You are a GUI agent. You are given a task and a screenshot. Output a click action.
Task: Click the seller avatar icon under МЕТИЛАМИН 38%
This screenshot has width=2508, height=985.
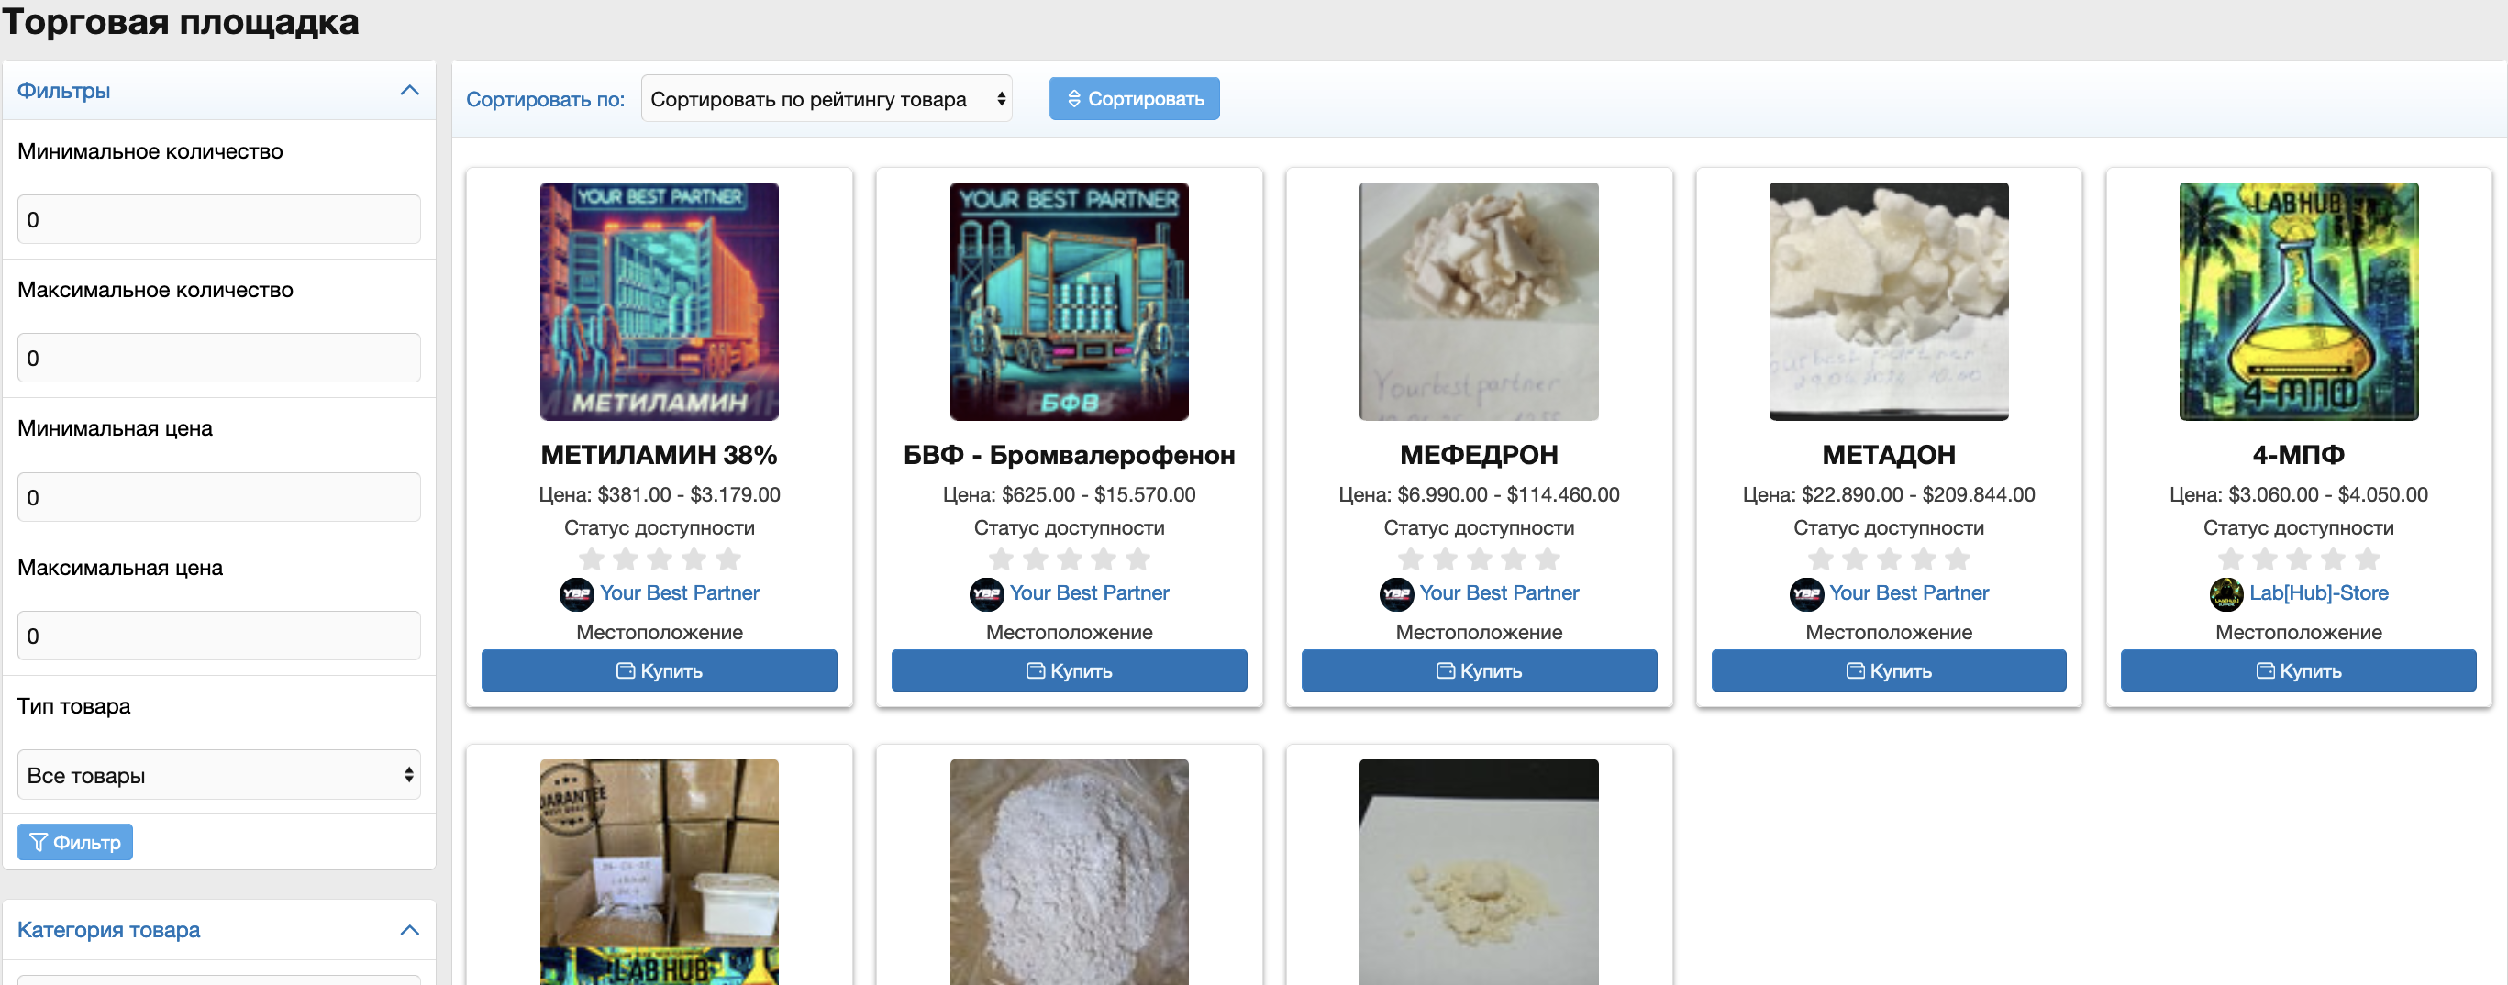tap(576, 593)
